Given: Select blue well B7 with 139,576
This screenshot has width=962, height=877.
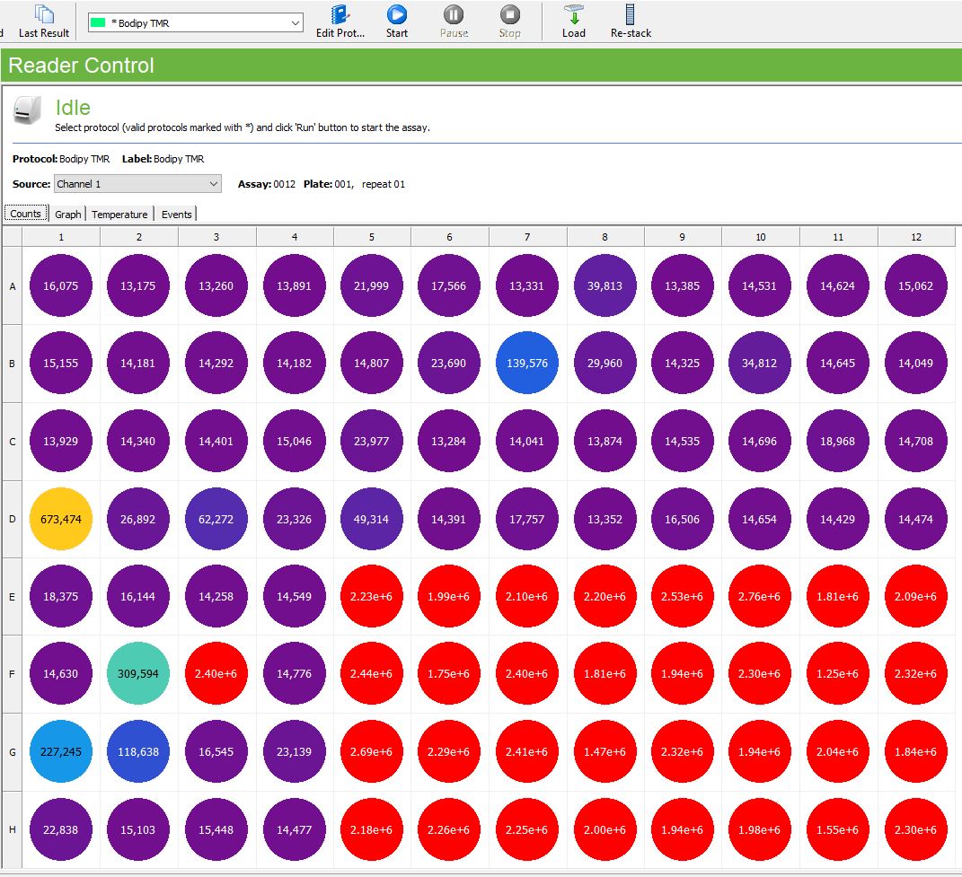Looking at the screenshot, I should [x=527, y=364].
